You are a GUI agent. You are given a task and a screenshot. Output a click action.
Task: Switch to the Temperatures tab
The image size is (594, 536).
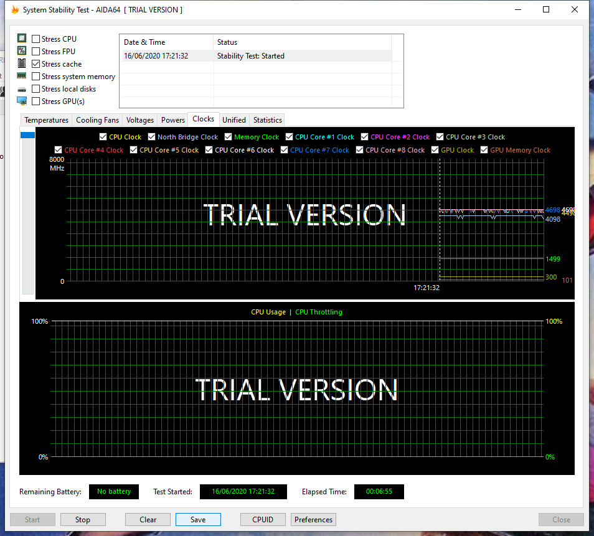click(46, 120)
